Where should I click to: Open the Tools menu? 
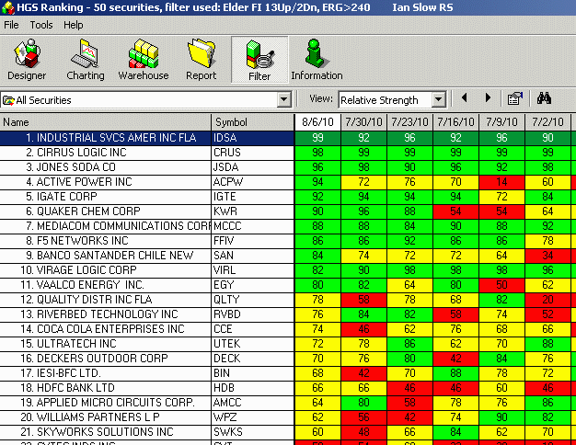click(x=41, y=25)
